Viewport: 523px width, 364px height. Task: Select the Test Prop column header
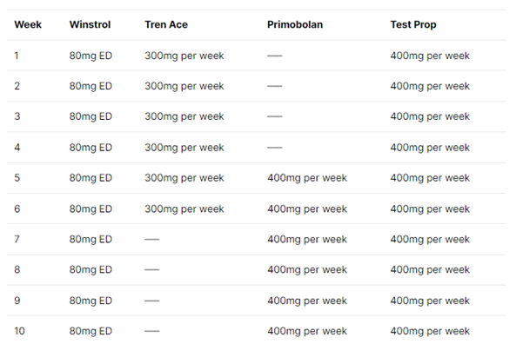click(x=413, y=24)
